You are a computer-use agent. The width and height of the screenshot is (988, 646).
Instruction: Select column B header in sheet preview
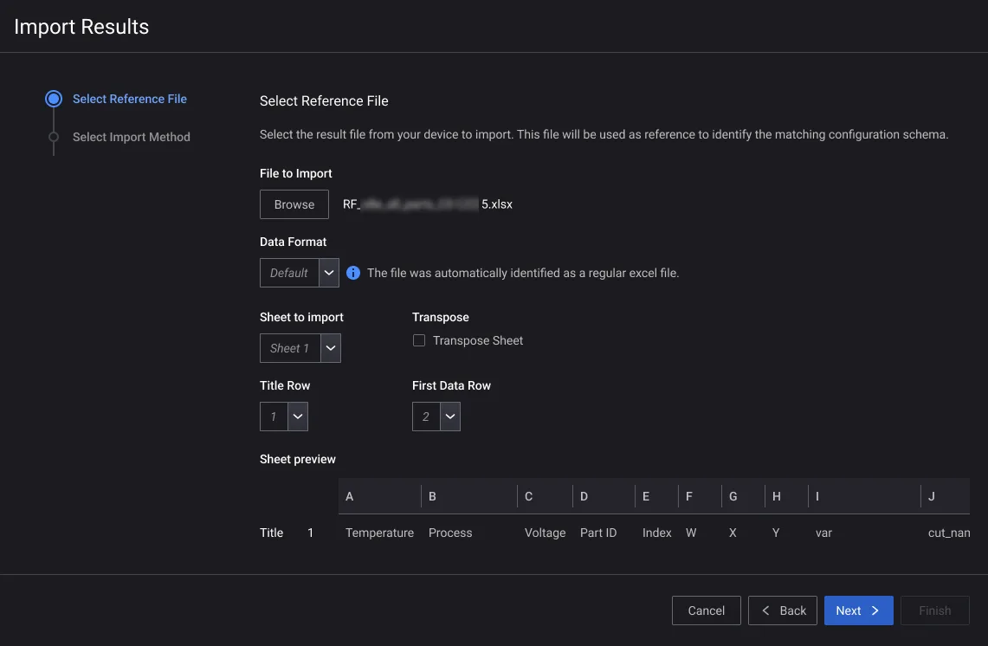tap(469, 496)
